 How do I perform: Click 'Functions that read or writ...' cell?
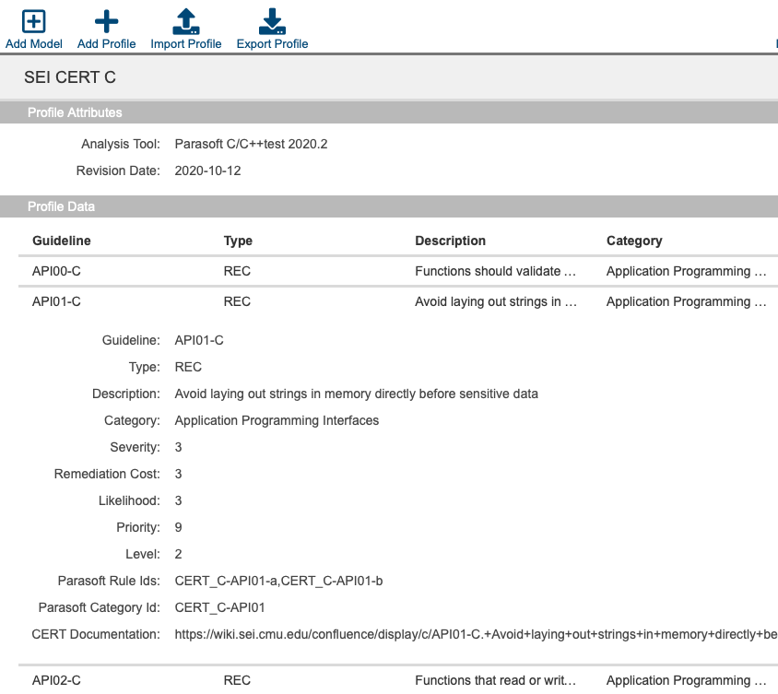tap(495, 680)
